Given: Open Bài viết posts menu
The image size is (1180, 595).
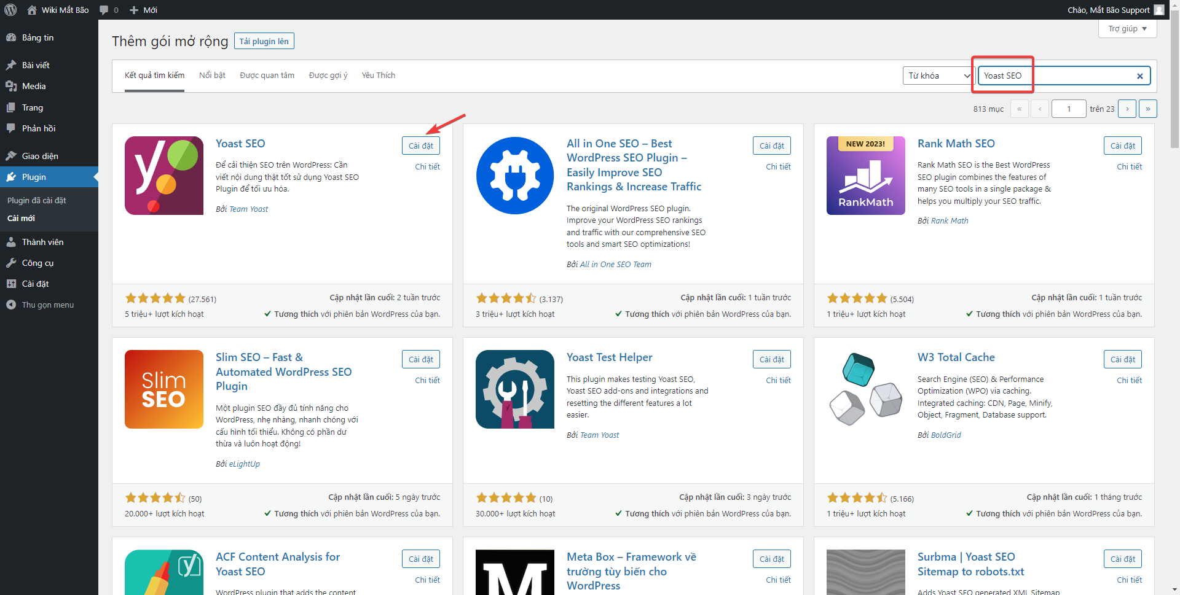Looking at the screenshot, I should [49, 65].
